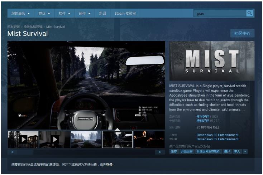
Task: Open the Steam 实验室 menu item
Action: (x=125, y=14)
